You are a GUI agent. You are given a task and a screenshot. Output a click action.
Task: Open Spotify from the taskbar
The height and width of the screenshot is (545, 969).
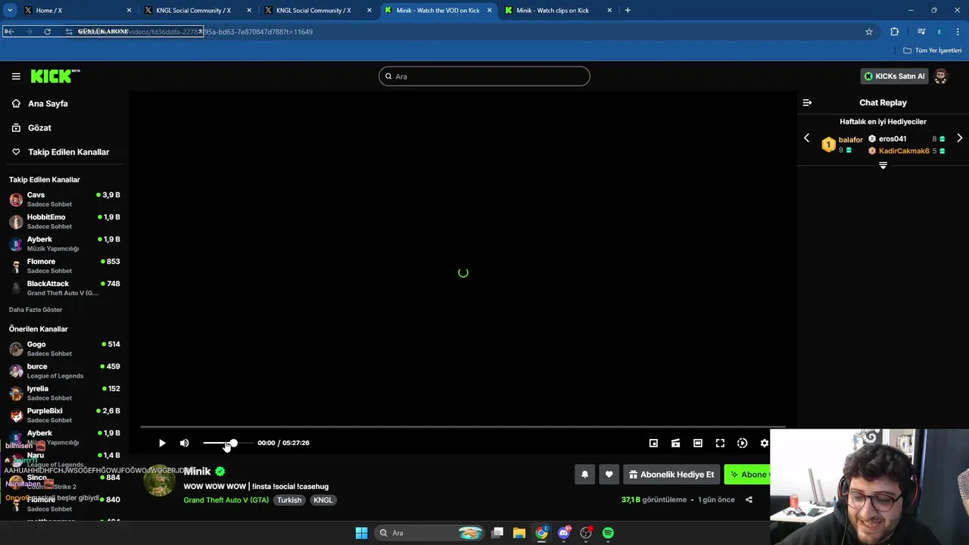pyautogui.click(x=608, y=533)
